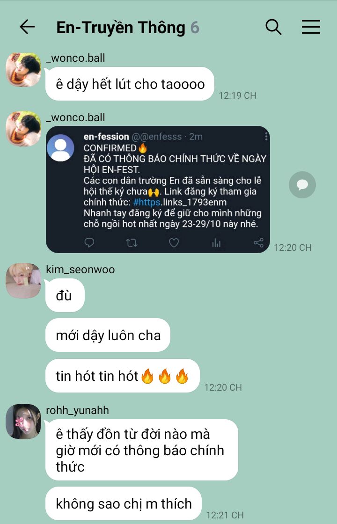The height and width of the screenshot is (524, 337).
Task: Click the tweet's comment reply icon
Action: click(89, 242)
